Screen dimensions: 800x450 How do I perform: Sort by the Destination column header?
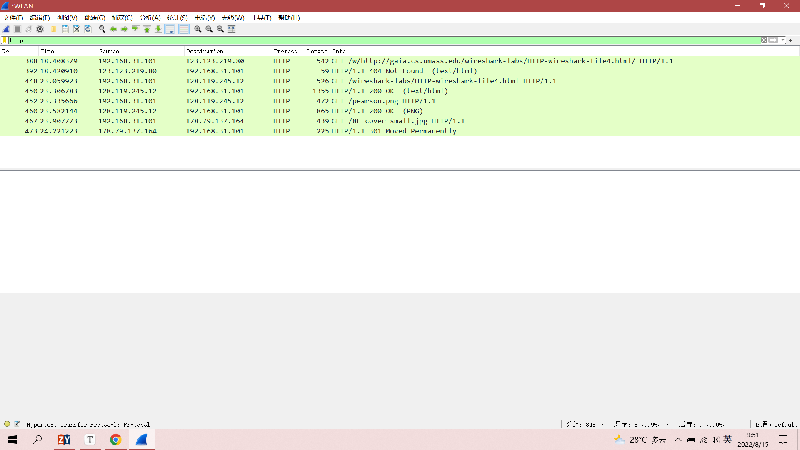[228, 51]
